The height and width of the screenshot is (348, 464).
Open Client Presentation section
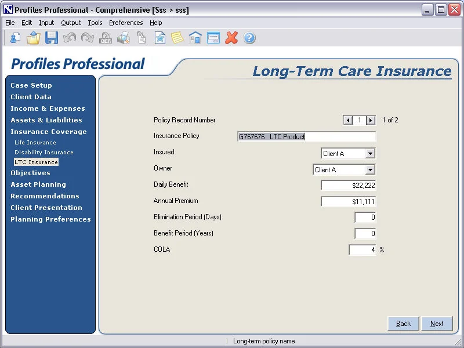point(46,208)
